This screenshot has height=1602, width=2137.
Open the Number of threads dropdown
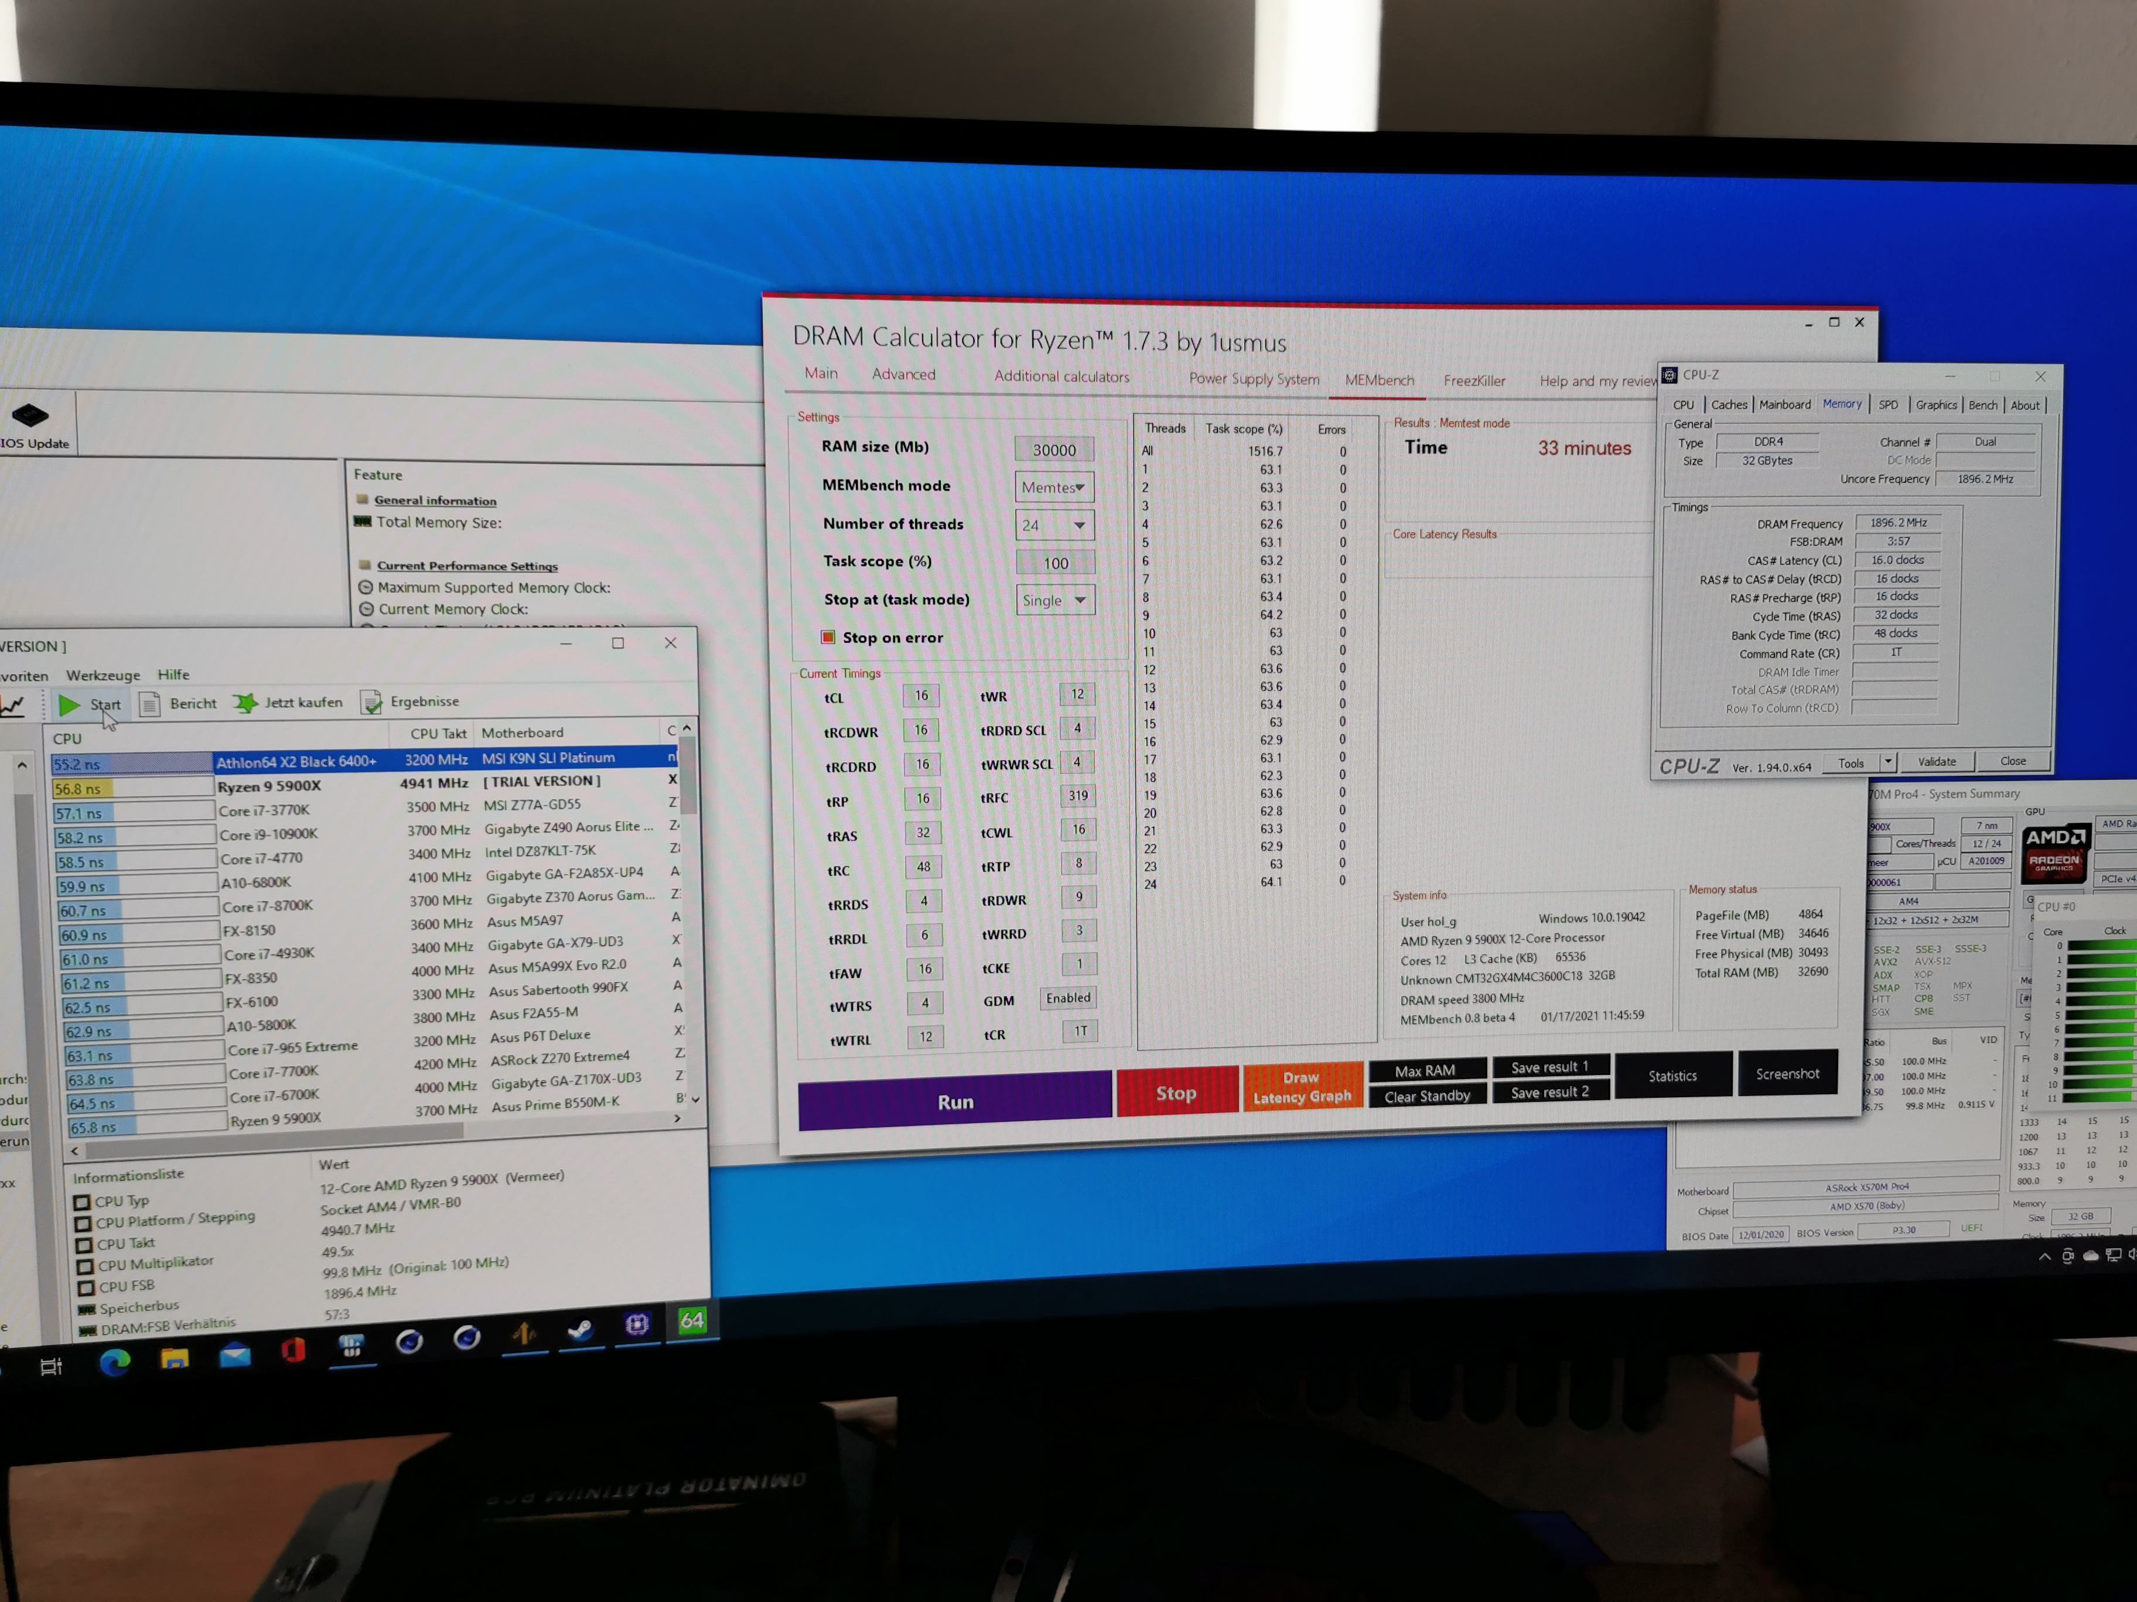point(1055,525)
